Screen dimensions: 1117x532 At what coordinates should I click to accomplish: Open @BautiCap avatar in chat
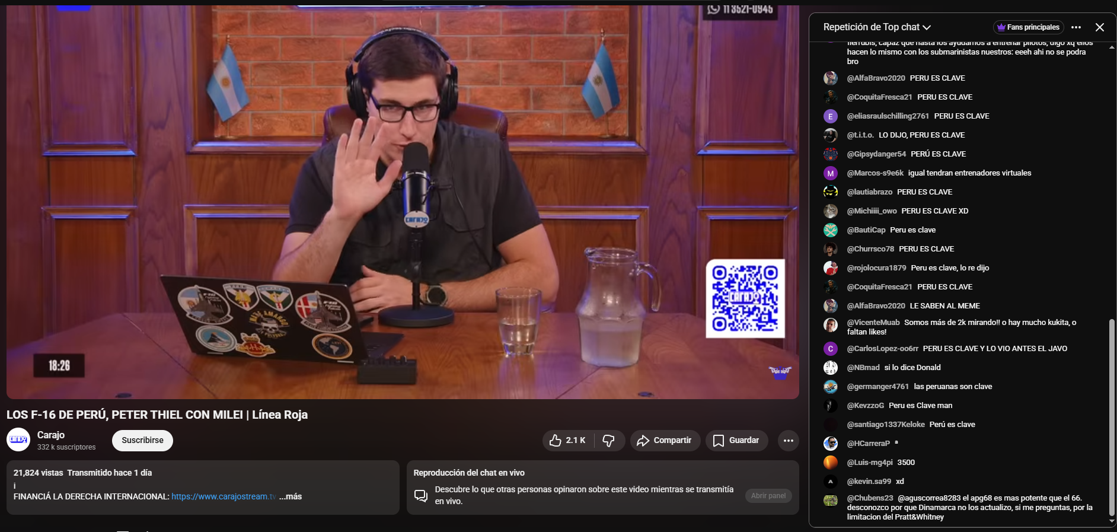click(831, 230)
